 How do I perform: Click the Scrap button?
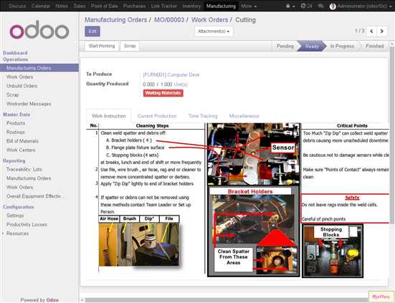pos(130,46)
